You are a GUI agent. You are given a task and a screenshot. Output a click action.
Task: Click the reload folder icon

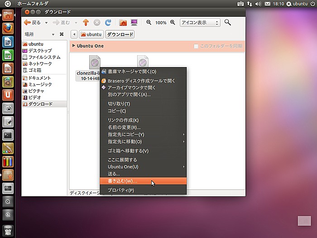(108, 23)
